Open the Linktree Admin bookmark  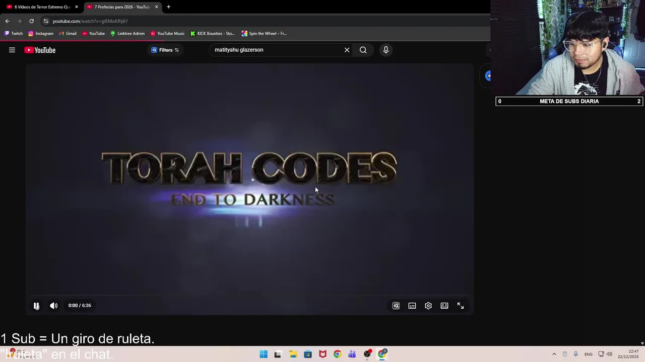click(x=127, y=34)
